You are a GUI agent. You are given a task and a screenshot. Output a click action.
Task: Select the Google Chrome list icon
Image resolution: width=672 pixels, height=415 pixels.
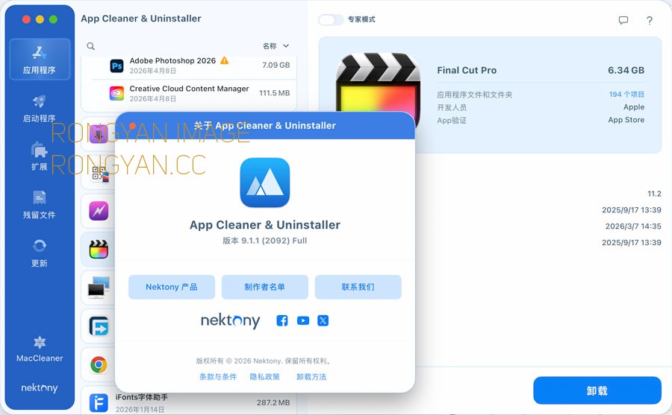99,364
